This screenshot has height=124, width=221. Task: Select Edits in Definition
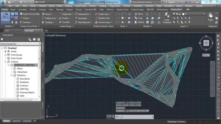[x=22, y=96]
